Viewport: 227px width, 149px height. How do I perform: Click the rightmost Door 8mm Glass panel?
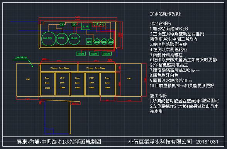[108, 84]
